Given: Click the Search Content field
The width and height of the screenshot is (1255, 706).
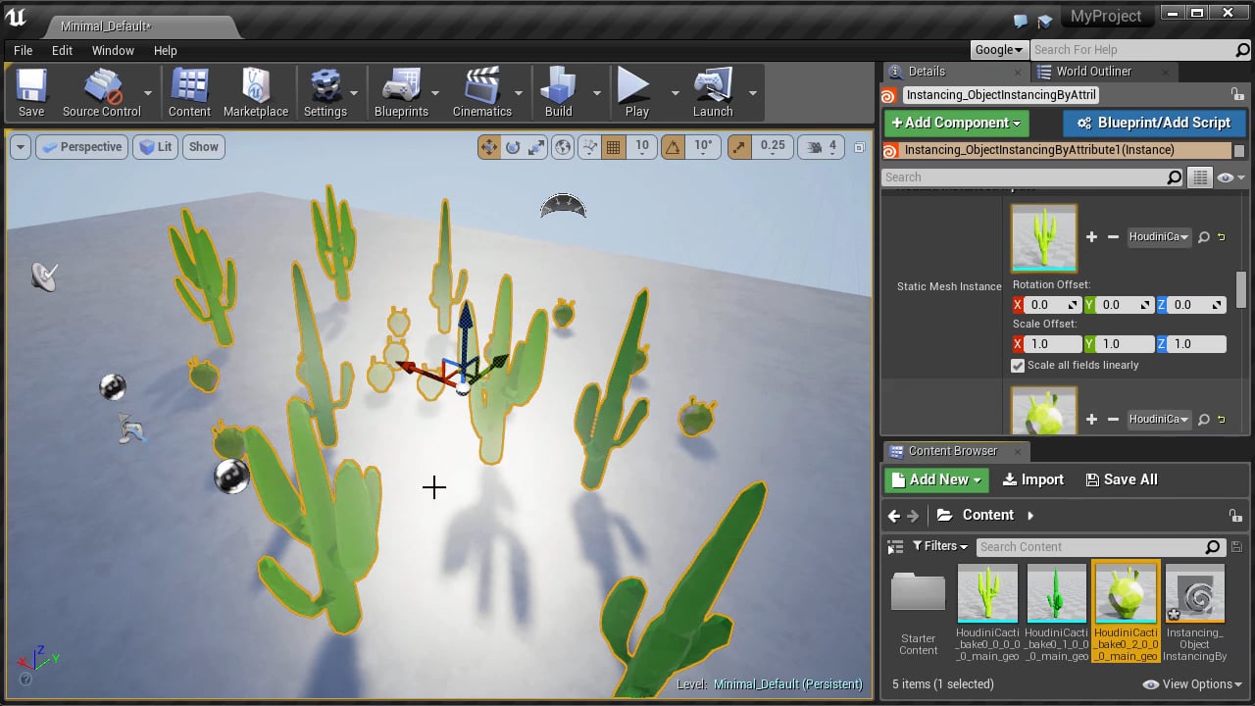Looking at the screenshot, I should [1100, 547].
